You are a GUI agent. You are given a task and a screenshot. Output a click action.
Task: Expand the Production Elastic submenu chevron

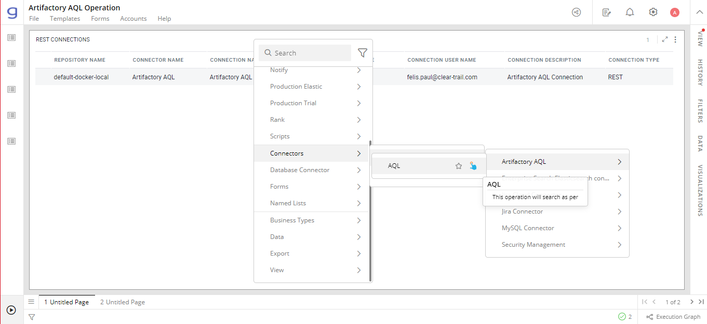(x=358, y=87)
